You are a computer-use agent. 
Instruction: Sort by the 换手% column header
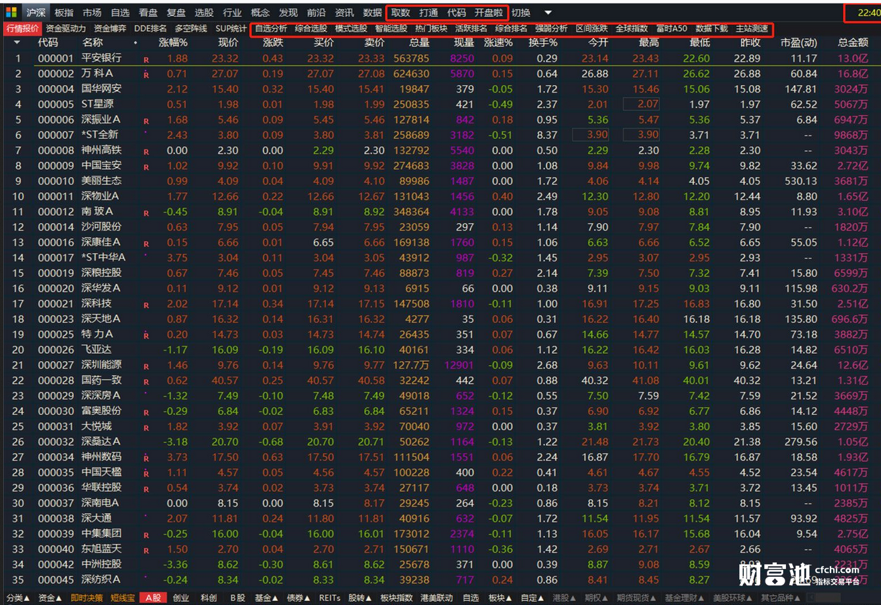tap(543, 43)
